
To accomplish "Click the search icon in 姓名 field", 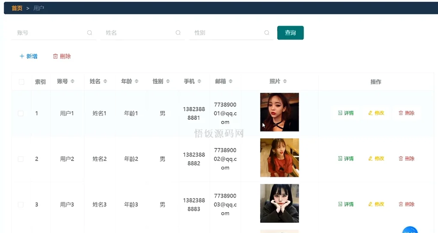I will tap(178, 32).
